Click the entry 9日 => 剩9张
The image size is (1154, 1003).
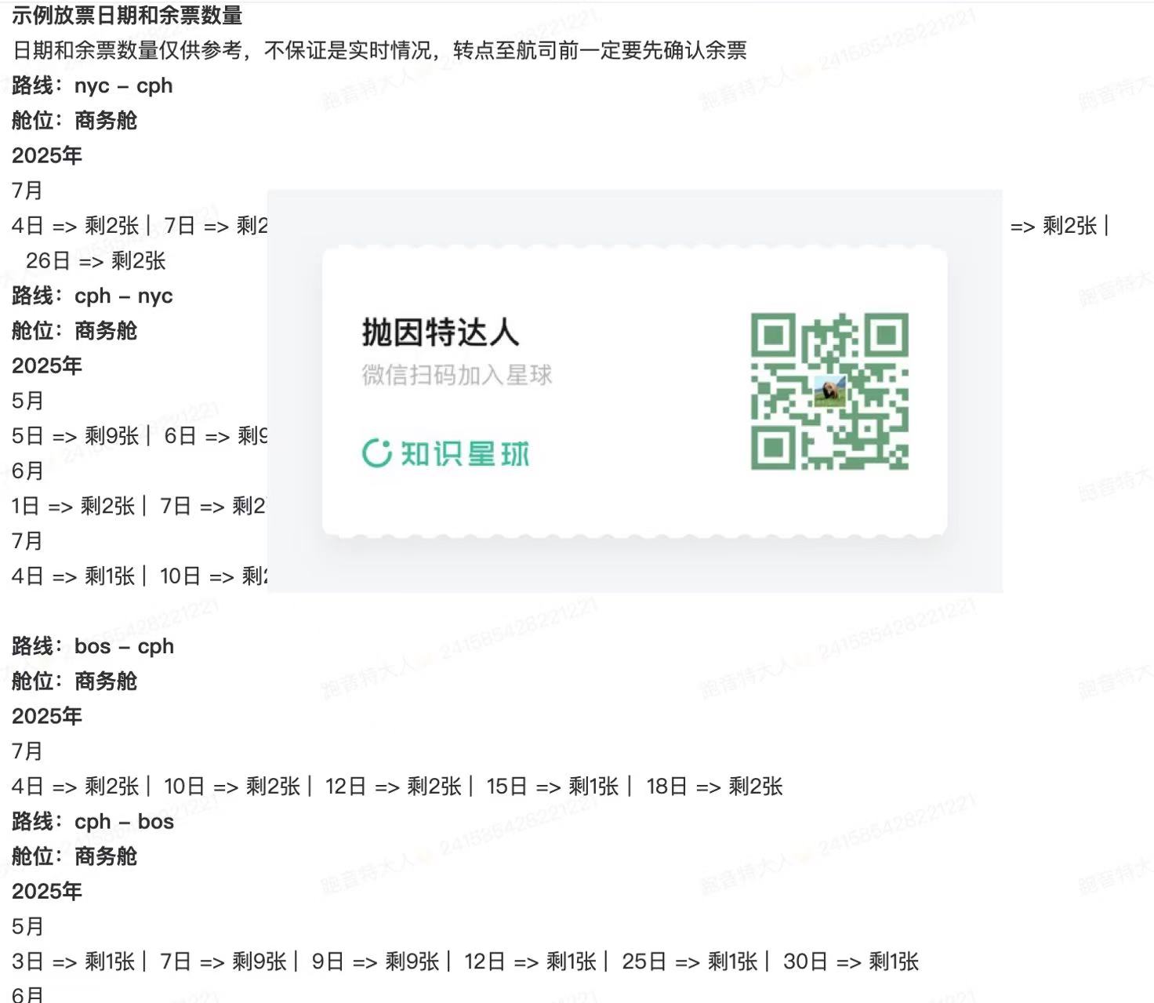[376, 961]
